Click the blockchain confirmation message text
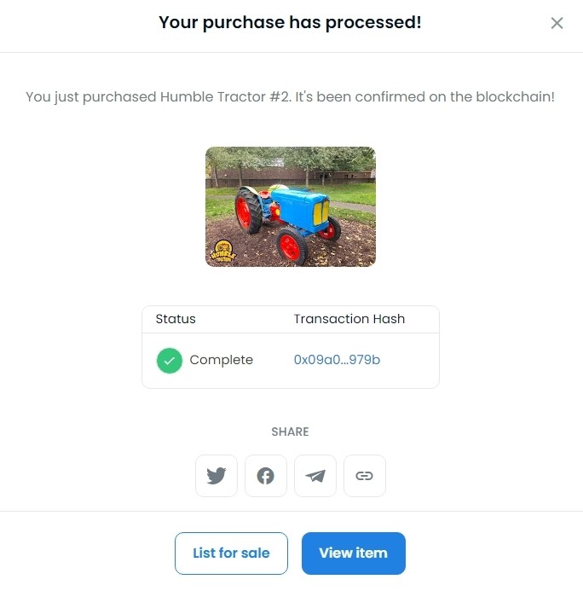The height and width of the screenshot is (591, 583). [290, 97]
